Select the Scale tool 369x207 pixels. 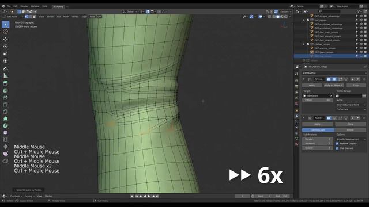[5, 53]
